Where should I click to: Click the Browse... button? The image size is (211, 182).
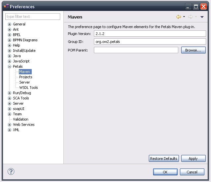click(x=193, y=50)
